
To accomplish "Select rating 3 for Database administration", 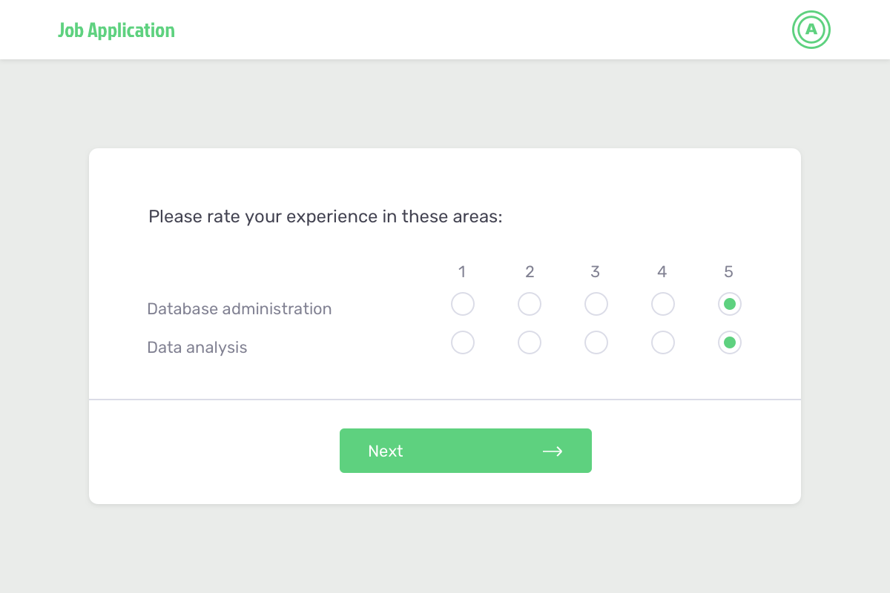I will coord(596,304).
